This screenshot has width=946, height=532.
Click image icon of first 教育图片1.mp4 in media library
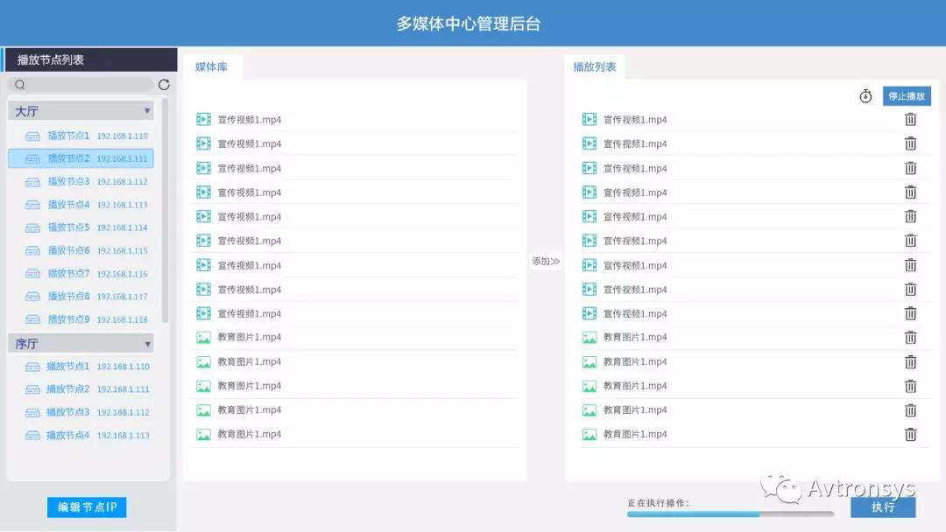203,338
